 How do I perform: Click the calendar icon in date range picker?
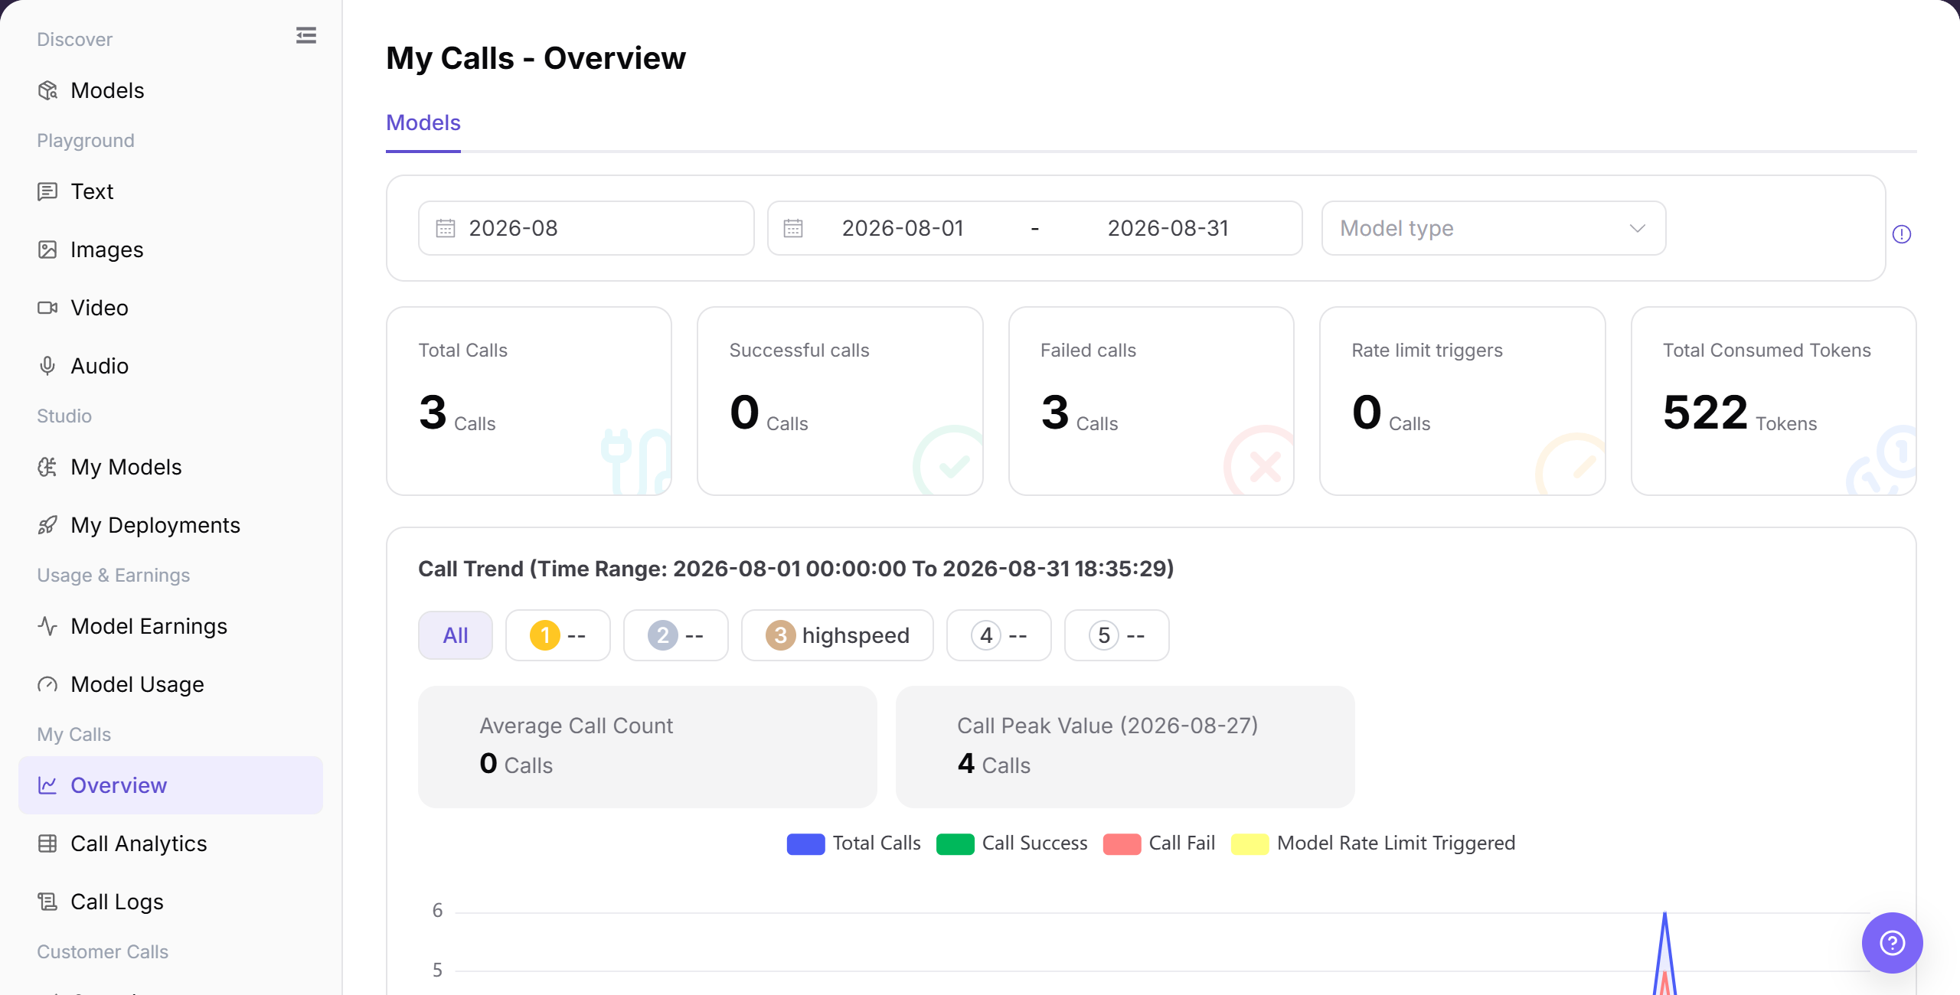pos(793,228)
